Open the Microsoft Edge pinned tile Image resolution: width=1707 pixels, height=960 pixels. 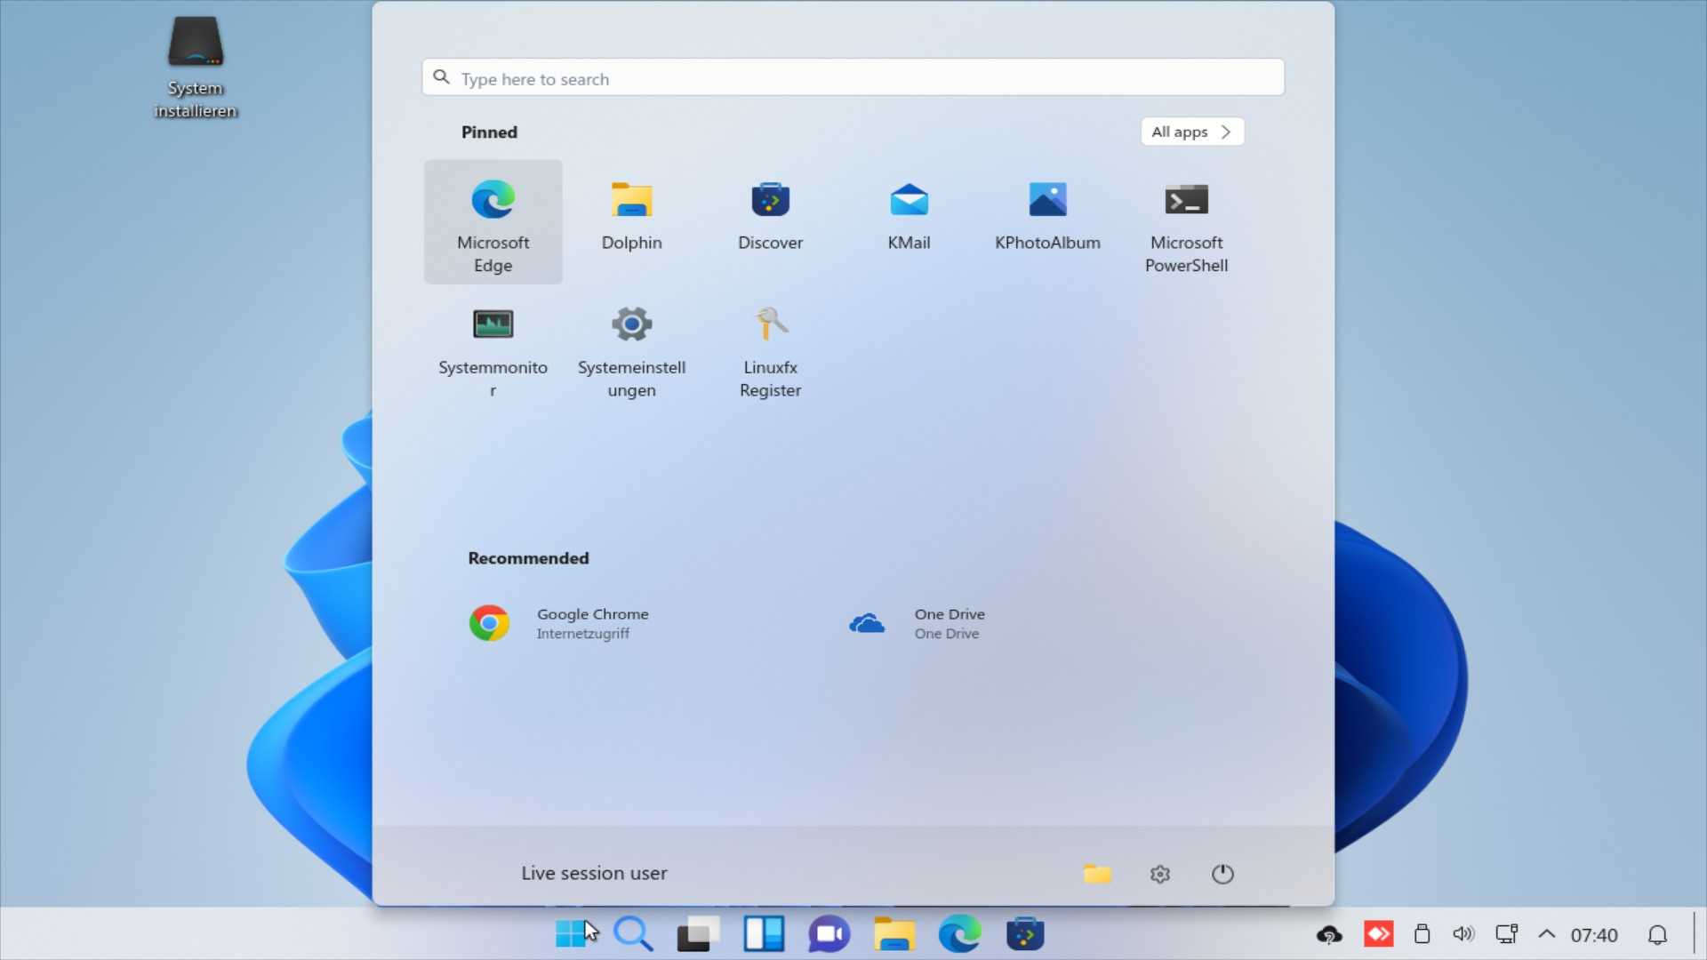click(x=493, y=222)
